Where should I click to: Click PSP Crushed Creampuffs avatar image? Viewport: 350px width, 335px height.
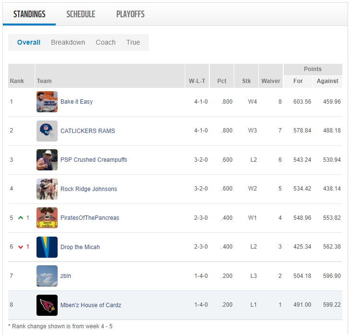(47, 160)
